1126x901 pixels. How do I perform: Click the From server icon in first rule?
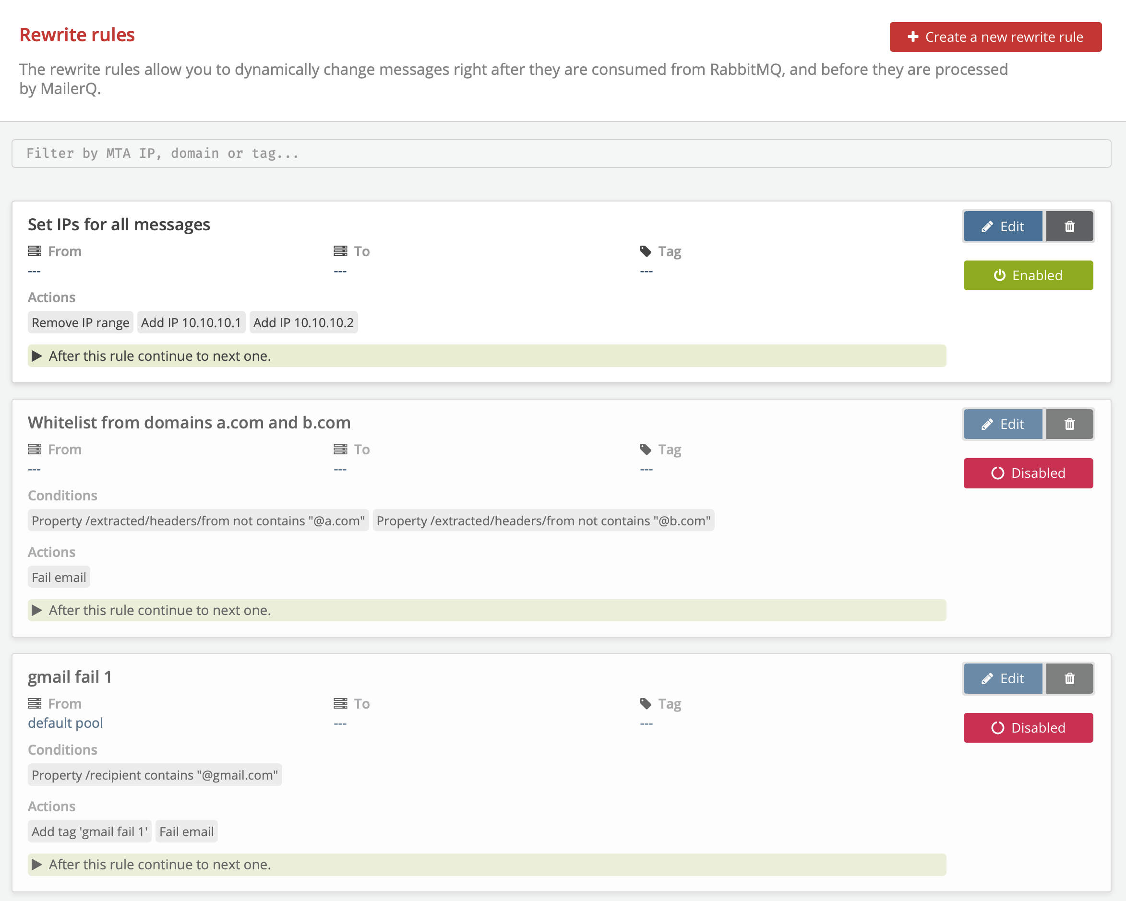(35, 251)
